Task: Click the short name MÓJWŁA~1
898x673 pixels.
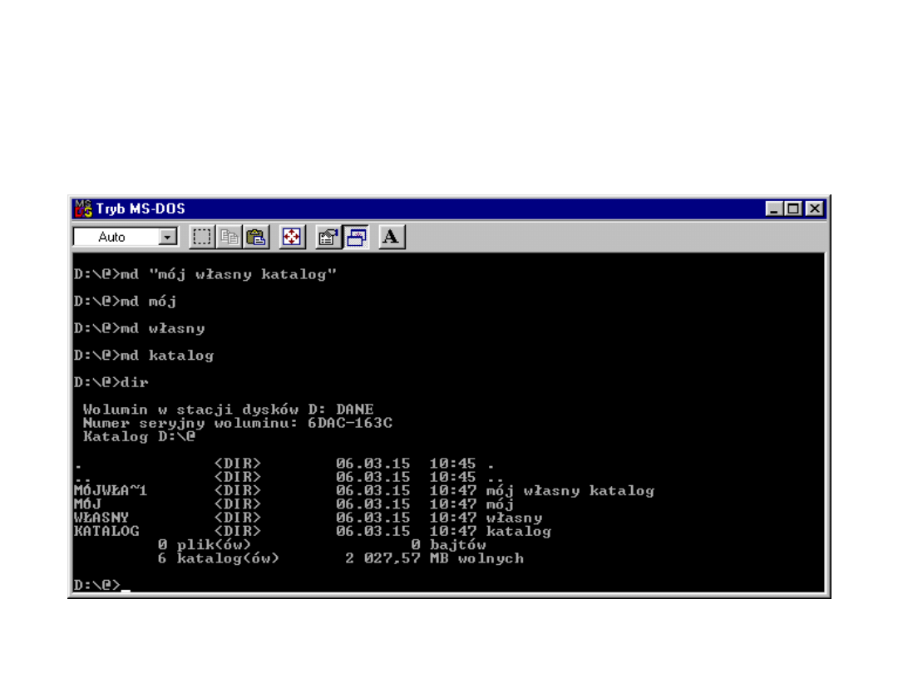Action: coord(111,490)
